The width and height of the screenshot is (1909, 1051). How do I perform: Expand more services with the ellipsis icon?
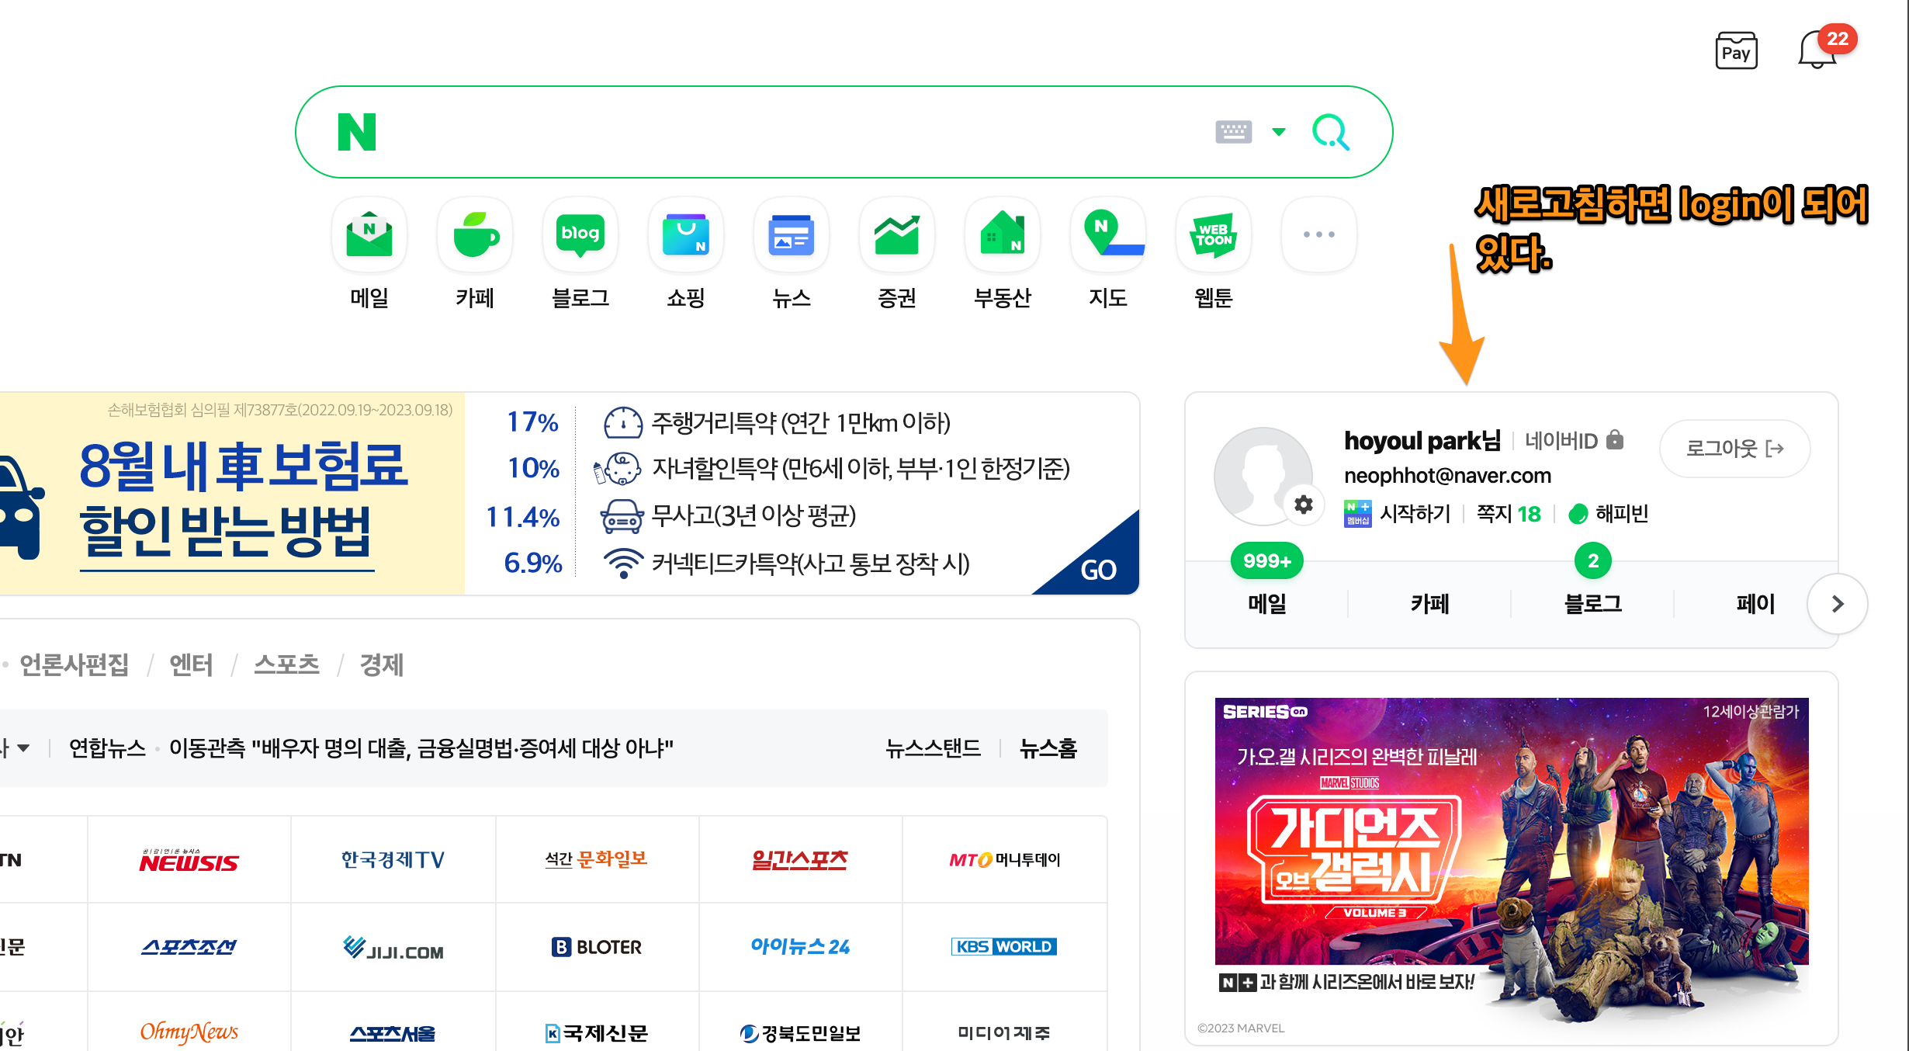pyautogui.click(x=1318, y=235)
